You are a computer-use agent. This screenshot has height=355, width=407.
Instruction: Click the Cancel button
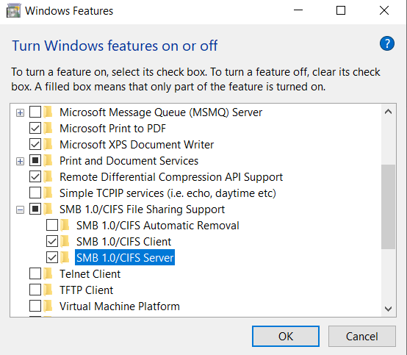pyautogui.click(x=362, y=337)
